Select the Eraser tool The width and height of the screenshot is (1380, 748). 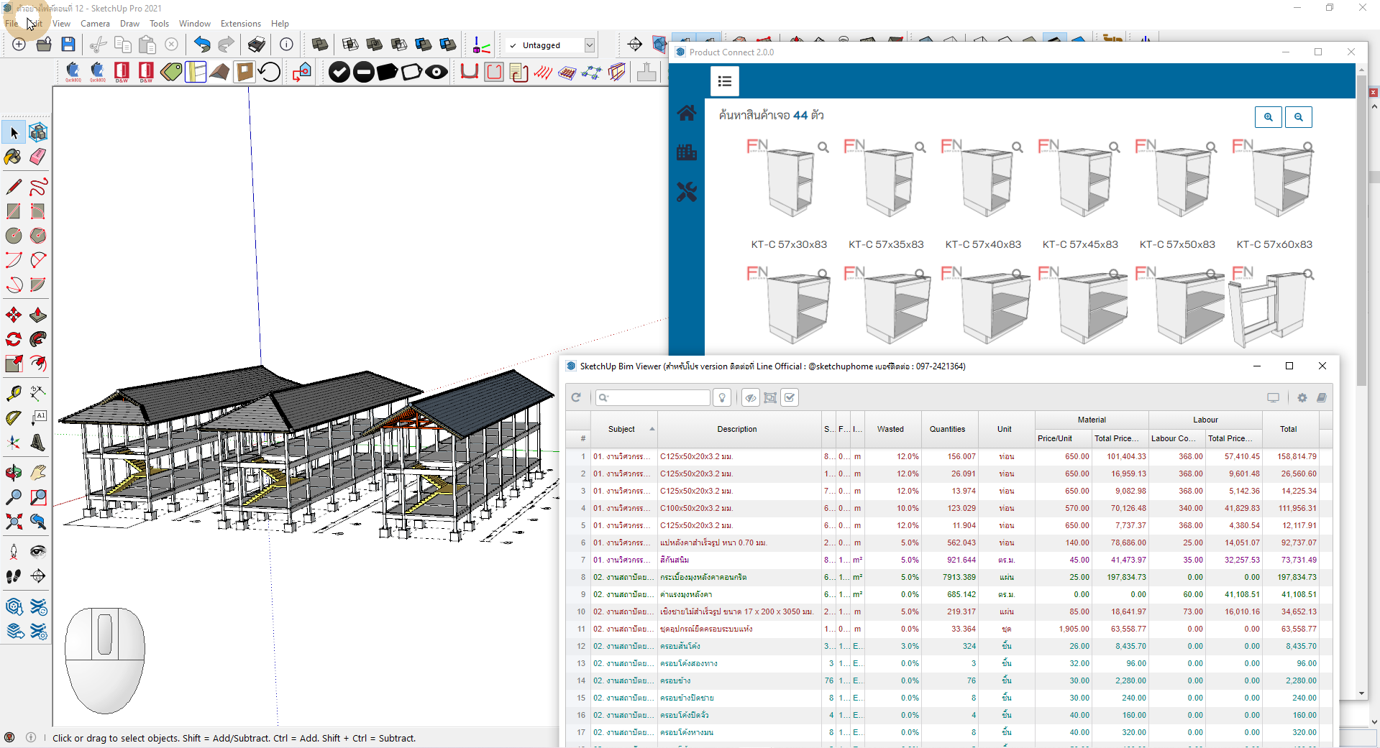[x=37, y=157]
